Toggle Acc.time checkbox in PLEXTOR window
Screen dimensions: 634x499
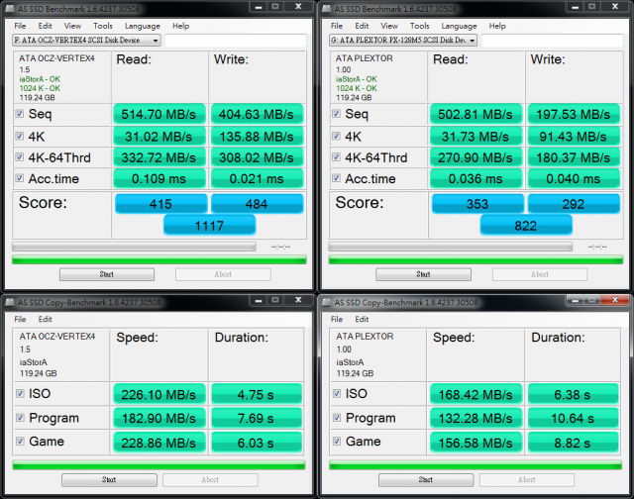336,178
